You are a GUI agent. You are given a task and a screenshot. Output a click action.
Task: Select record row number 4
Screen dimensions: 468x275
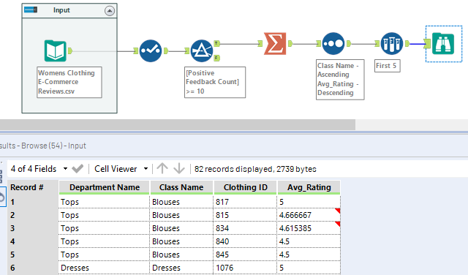(x=33, y=241)
